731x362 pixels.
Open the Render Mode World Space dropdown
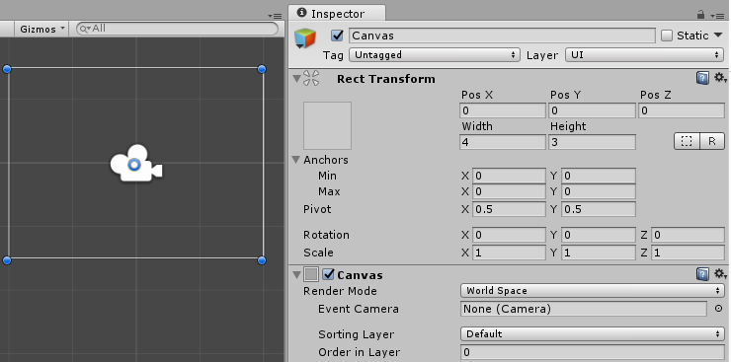tap(592, 291)
